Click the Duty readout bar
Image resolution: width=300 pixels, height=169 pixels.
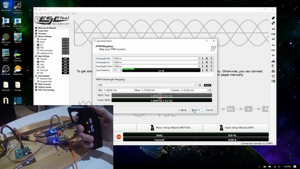pyautogui.click(x=196, y=135)
